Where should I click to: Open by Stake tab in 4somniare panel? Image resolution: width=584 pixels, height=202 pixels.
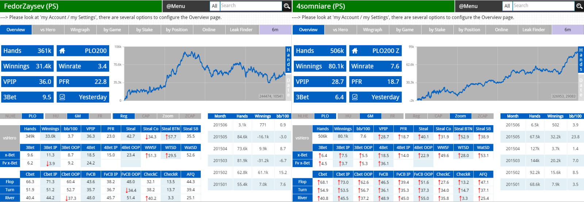[x=437, y=30]
